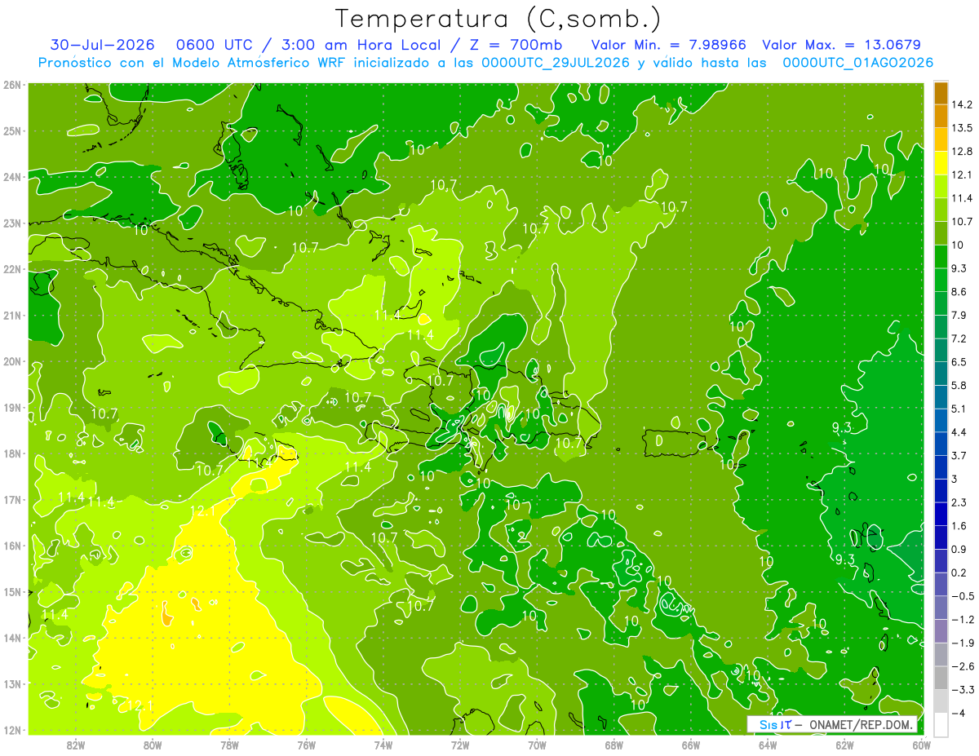The image size is (979, 756).
Task: Click the 62W longitude axis label
Action: click(x=844, y=745)
